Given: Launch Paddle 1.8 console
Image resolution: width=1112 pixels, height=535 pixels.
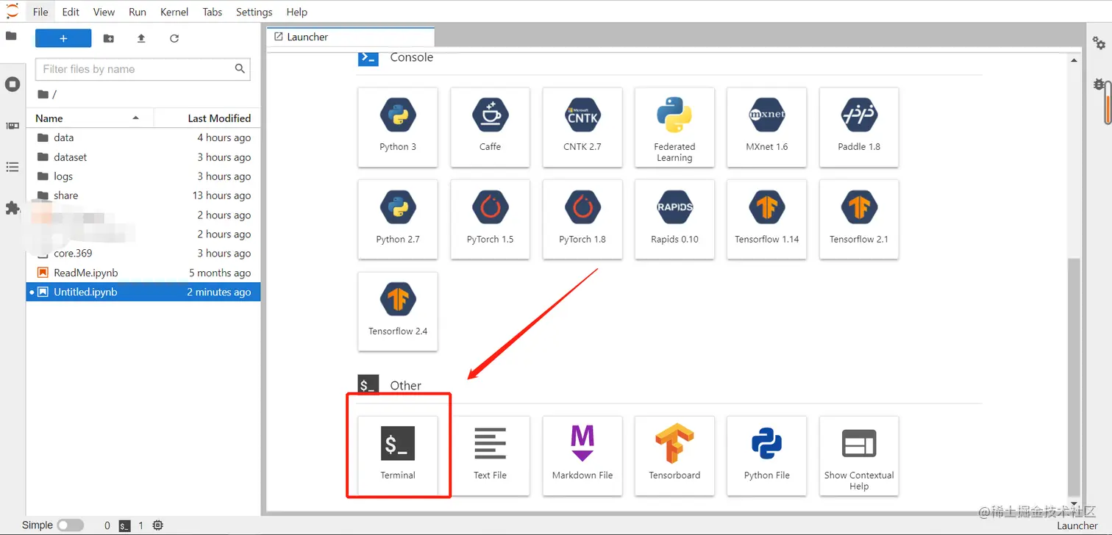Looking at the screenshot, I should pyautogui.click(x=859, y=126).
